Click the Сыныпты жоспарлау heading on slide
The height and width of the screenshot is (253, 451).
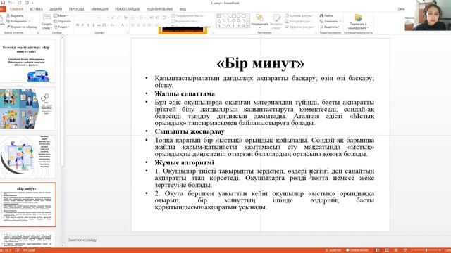[190, 131]
